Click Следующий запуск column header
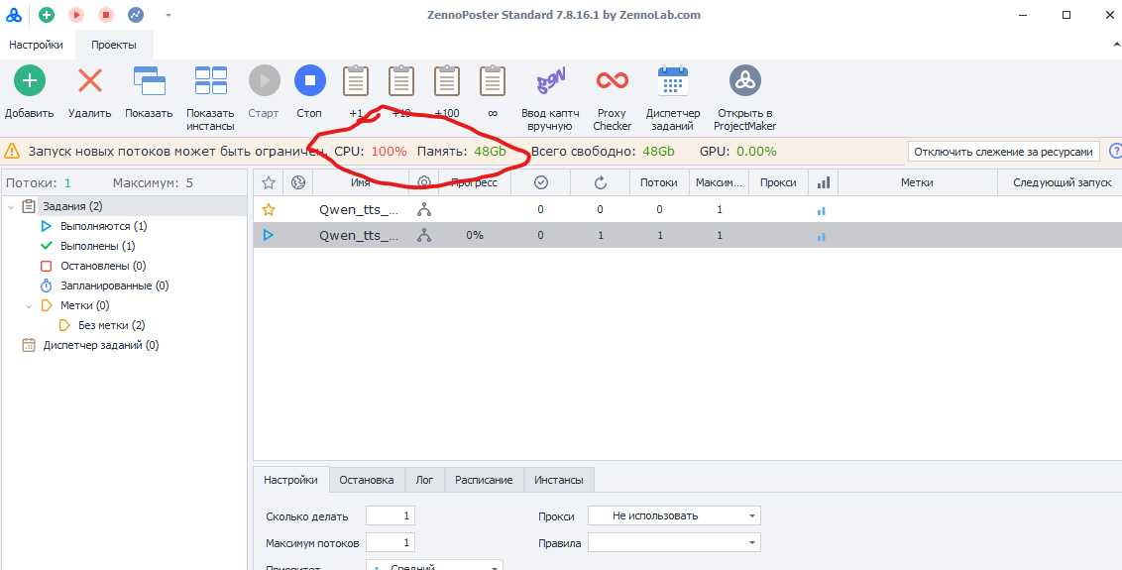The image size is (1122, 570). (1062, 182)
